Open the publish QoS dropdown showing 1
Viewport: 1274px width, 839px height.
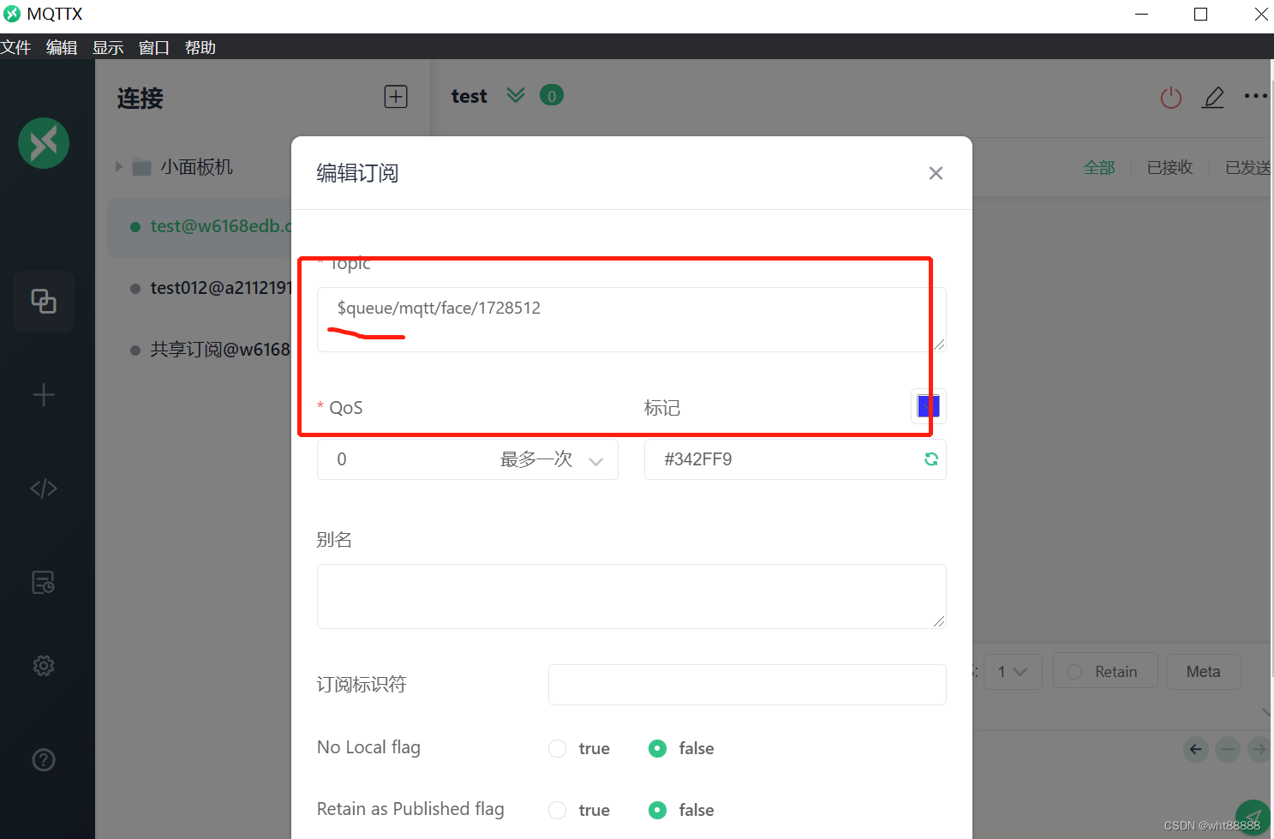click(x=1013, y=672)
